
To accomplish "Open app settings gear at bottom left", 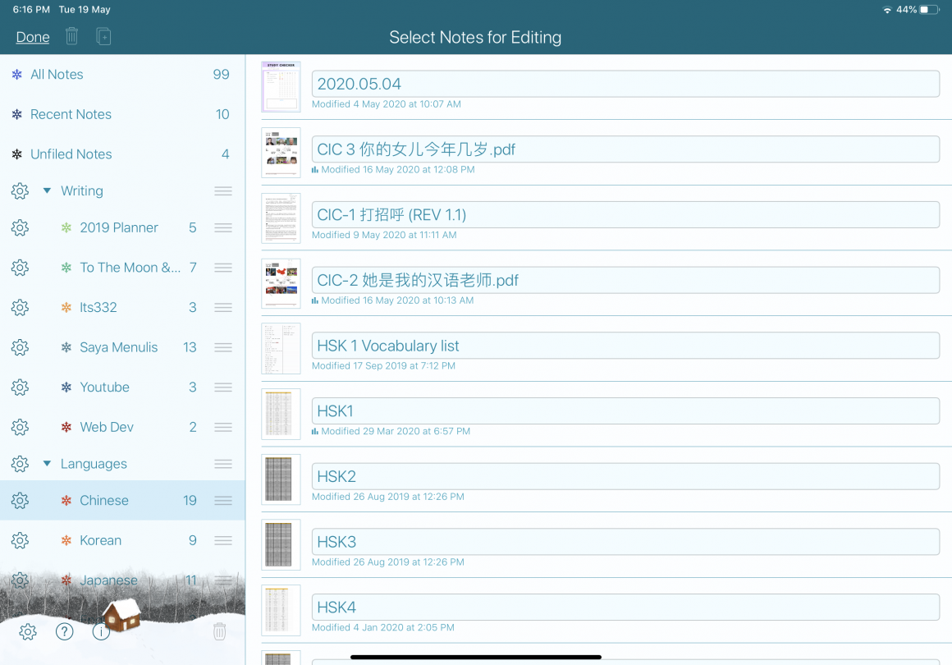I will pos(28,631).
